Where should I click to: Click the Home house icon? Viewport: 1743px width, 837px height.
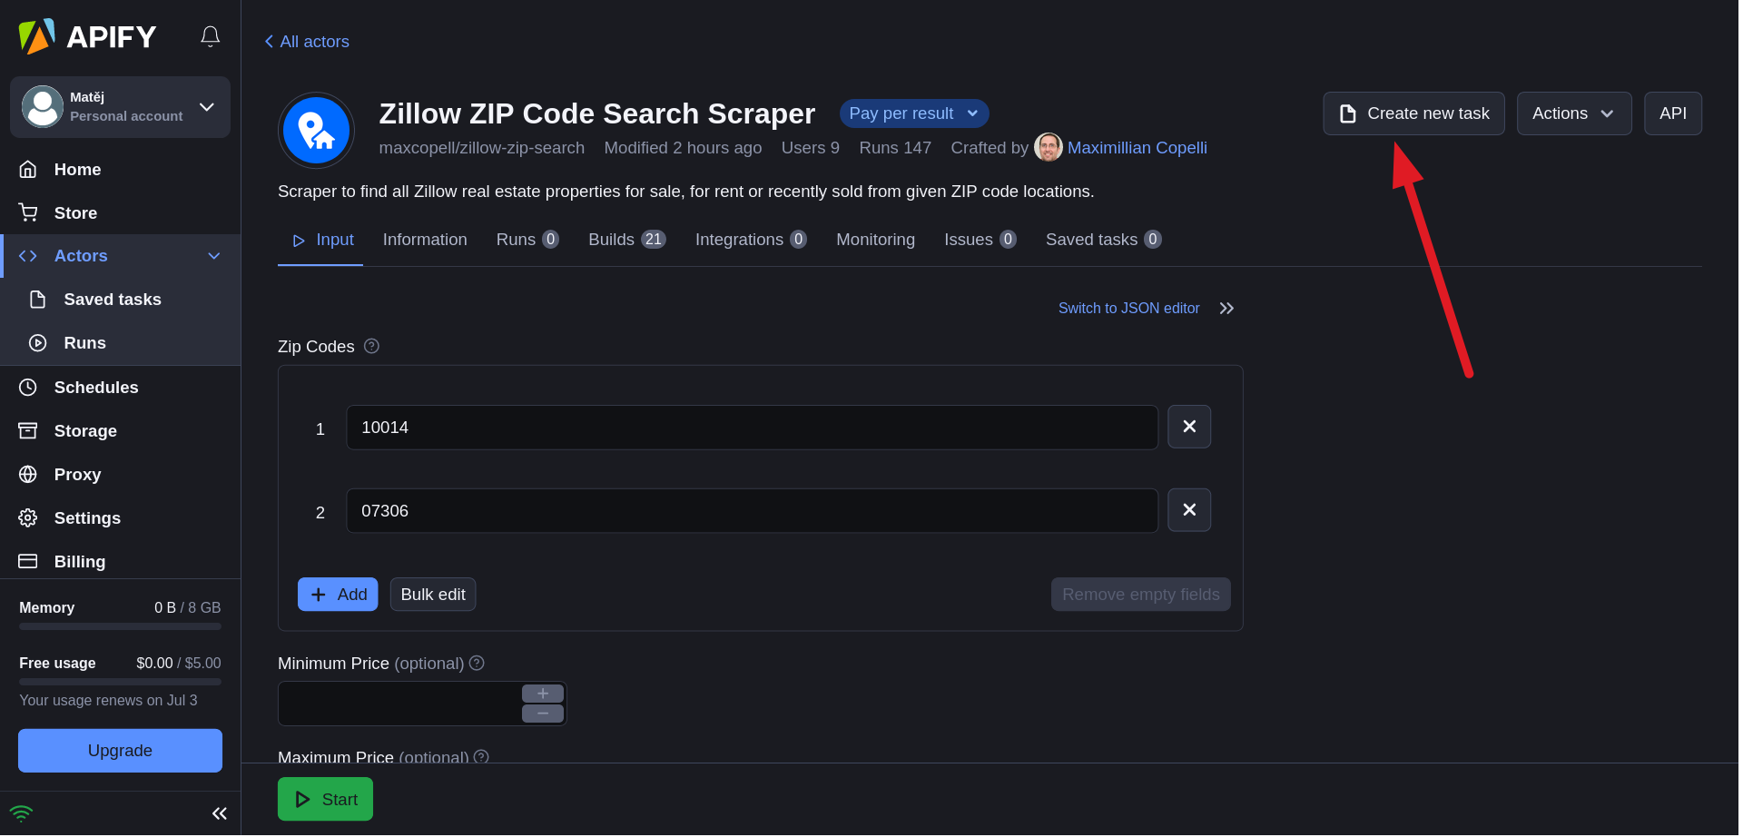(x=28, y=170)
